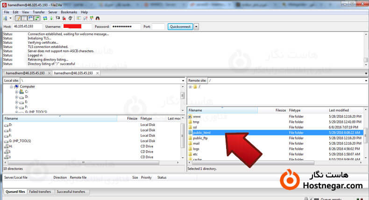
Task: Click the Username input field
Action: coord(77,27)
